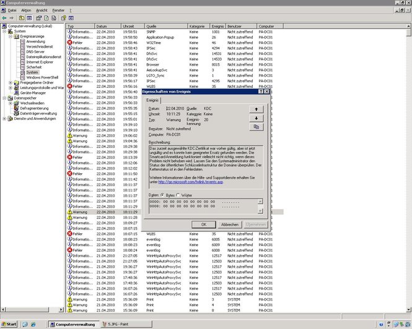The image size is (412, 329).
Task: Sort by the Quelle column header
Action: (x=166, y=26)
